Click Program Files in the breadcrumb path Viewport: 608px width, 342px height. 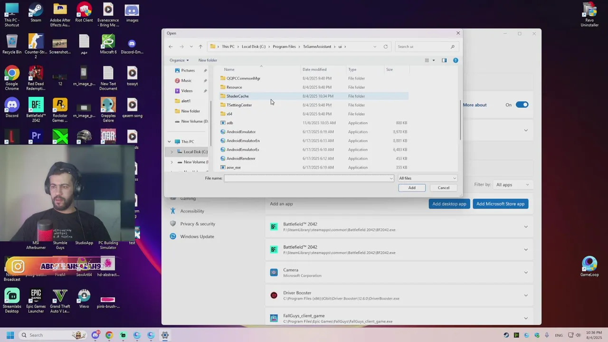(x=284, y=47)
